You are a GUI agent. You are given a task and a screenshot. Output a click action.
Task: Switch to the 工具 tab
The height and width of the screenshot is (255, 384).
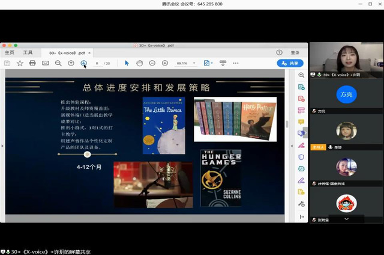28,53
